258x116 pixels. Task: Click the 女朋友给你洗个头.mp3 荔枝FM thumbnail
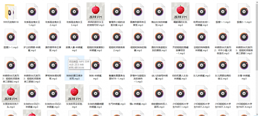pos(11,93)
